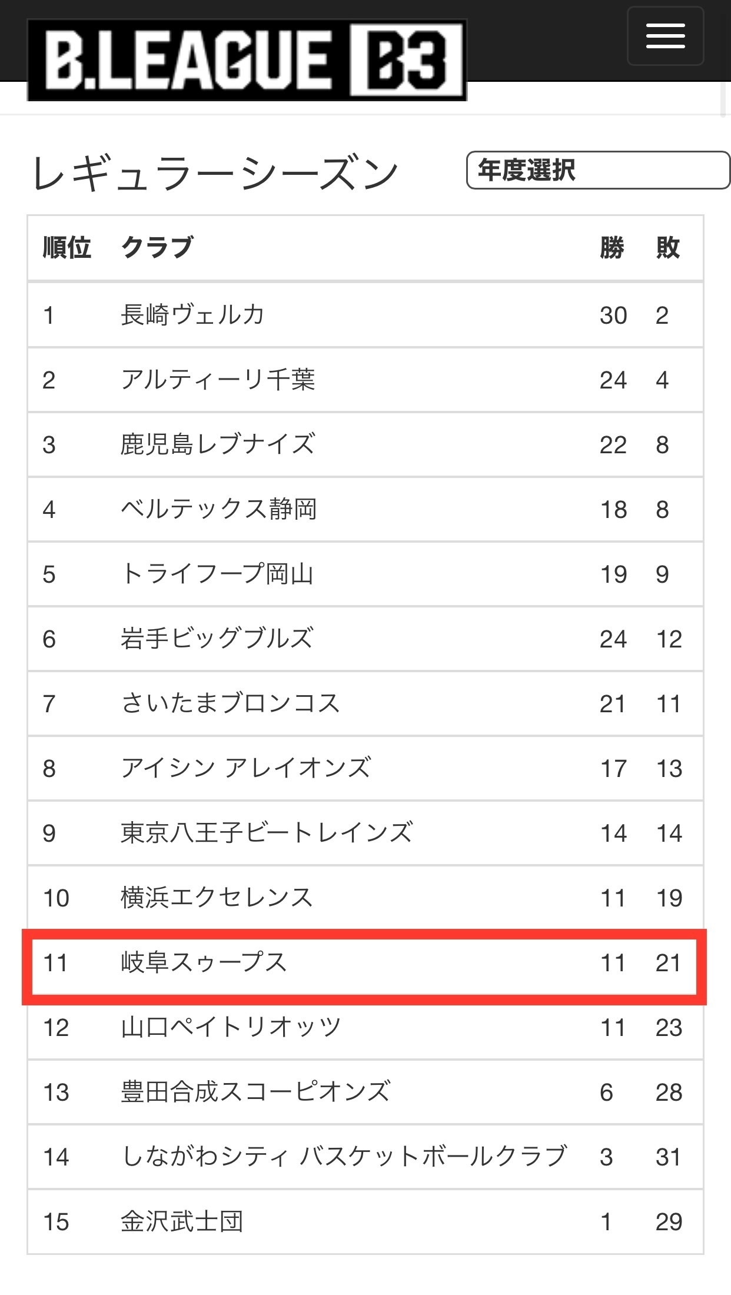Open トライフープ岡山 club entry
The width and height of the screenshot is (731, 1295).
(365, 574)
